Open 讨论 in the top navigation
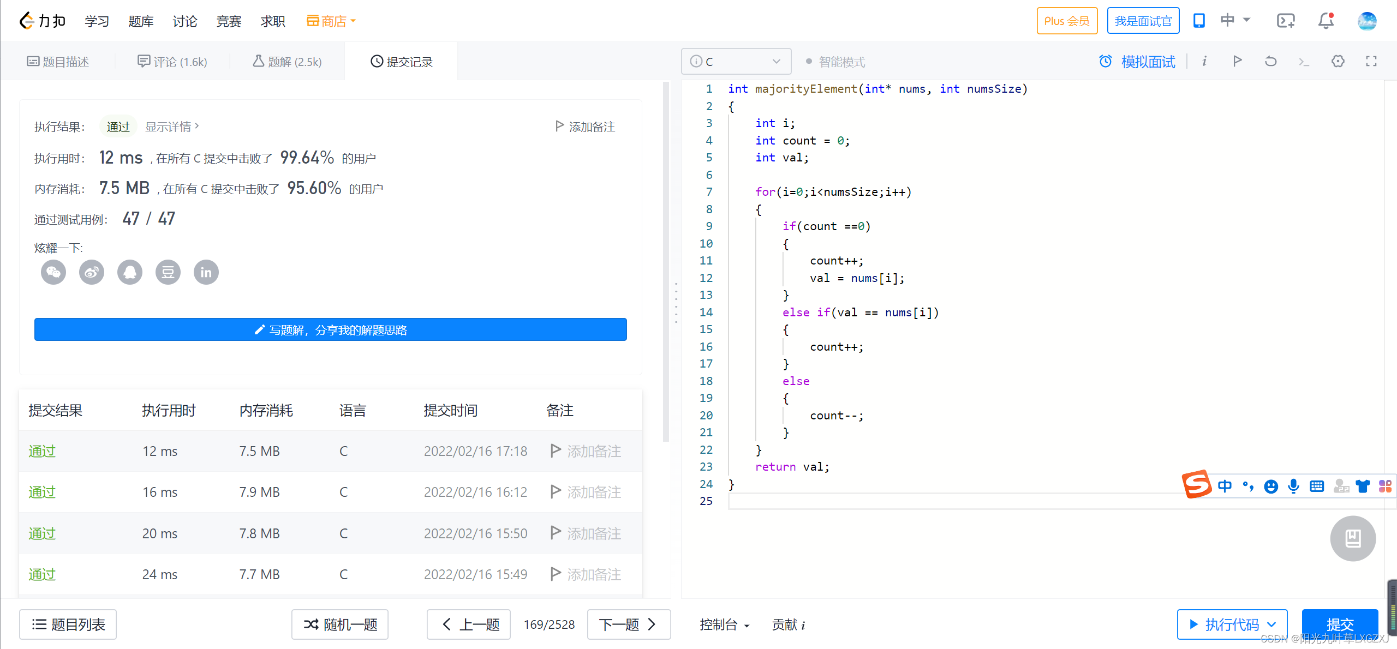Image resolution: width=1397 pixels, height=649 pixels. 184,21
